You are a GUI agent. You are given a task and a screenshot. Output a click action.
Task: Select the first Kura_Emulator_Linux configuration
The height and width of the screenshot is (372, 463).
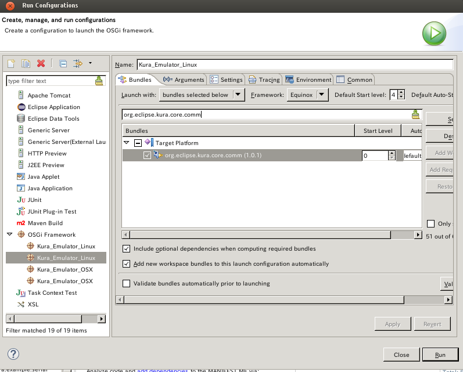coord(66,246)
